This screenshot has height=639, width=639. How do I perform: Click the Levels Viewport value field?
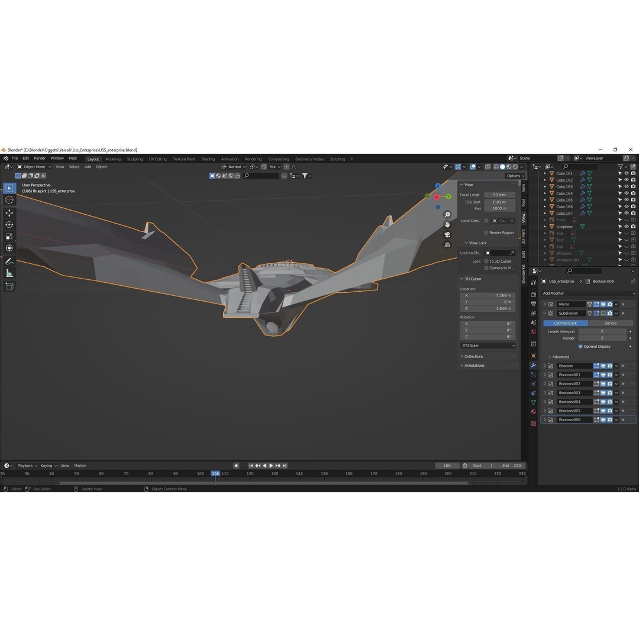[602, 332]
